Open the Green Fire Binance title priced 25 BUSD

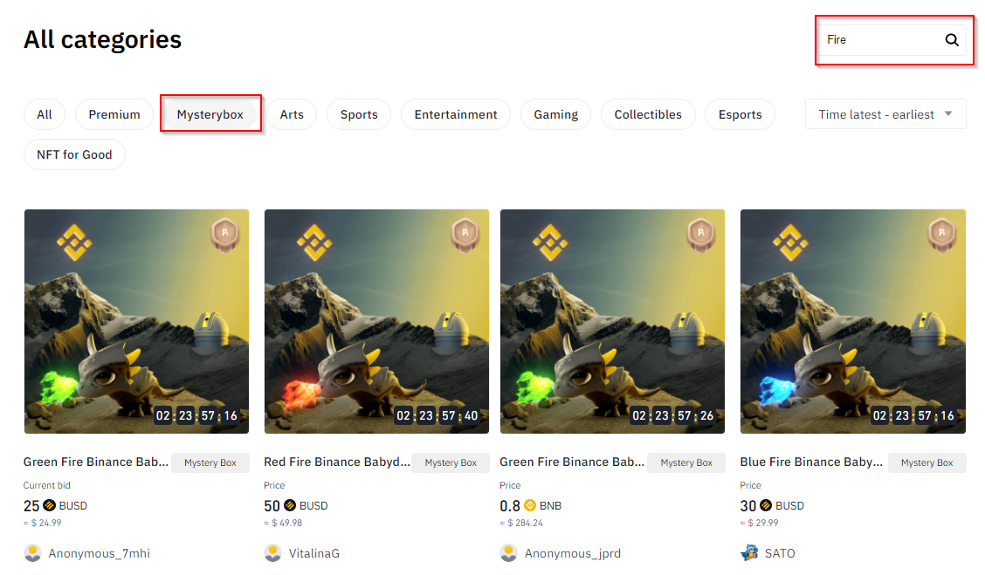point(96,462)
